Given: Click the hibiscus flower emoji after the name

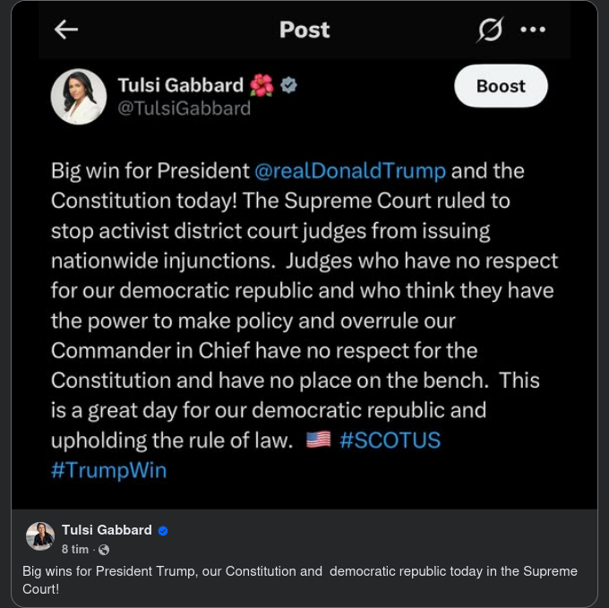Looking at the screenshot, I should pyautogui.click(x=262, y=85).
